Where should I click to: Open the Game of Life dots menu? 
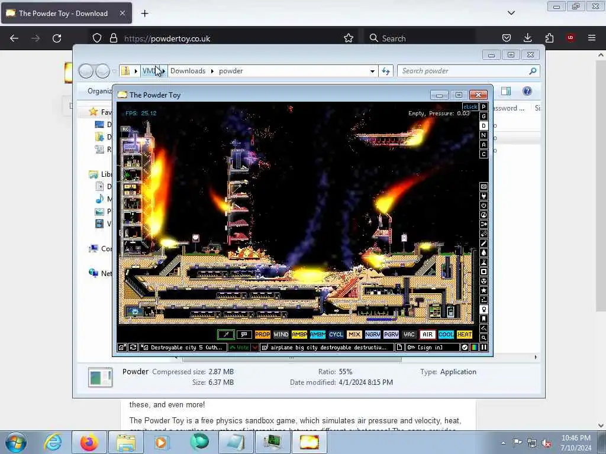[x=483, y=300]
